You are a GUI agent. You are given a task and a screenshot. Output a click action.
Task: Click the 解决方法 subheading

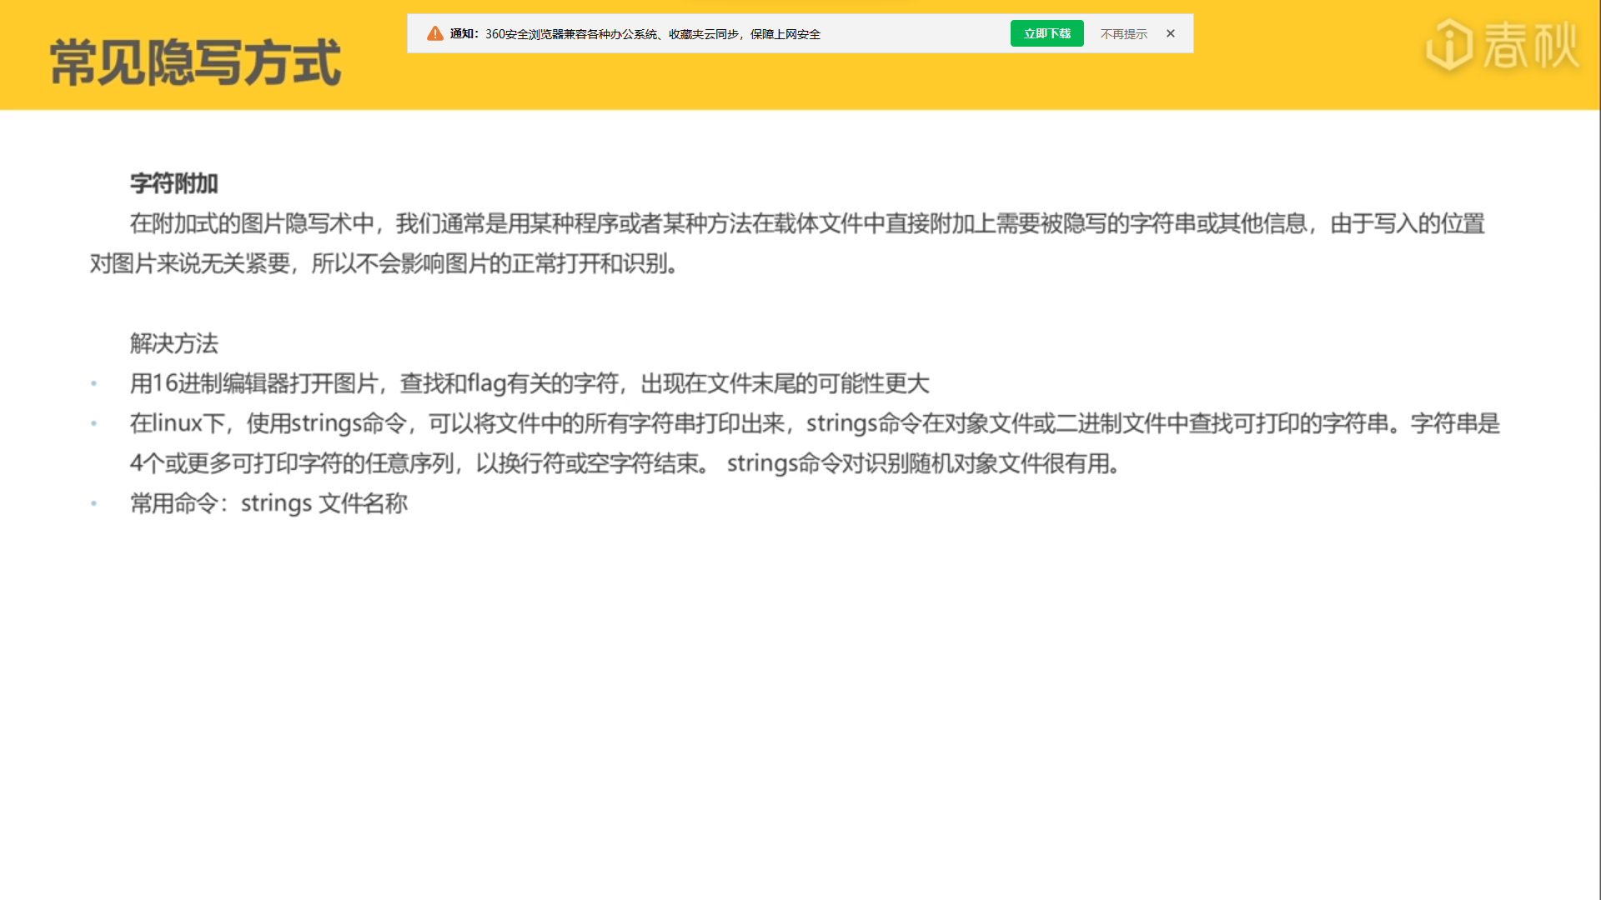pyautogui.click(x=173, y=343)
